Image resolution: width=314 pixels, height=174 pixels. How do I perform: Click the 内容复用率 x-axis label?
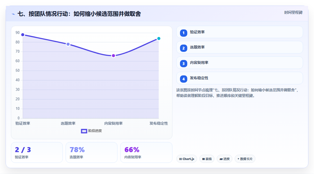coord(113,123)
